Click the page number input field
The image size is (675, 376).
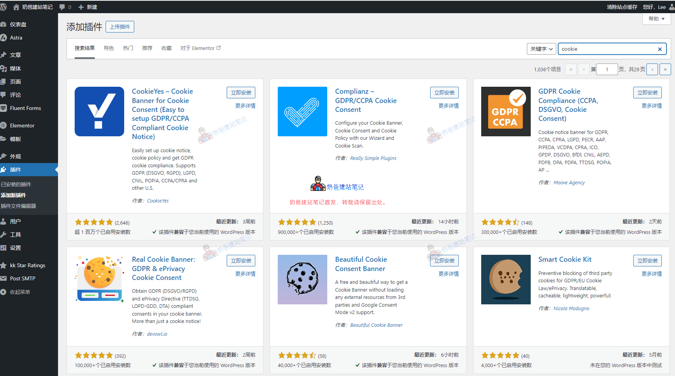[x=607, y=69]
